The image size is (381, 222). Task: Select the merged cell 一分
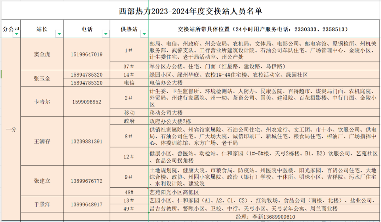point(11,130)
